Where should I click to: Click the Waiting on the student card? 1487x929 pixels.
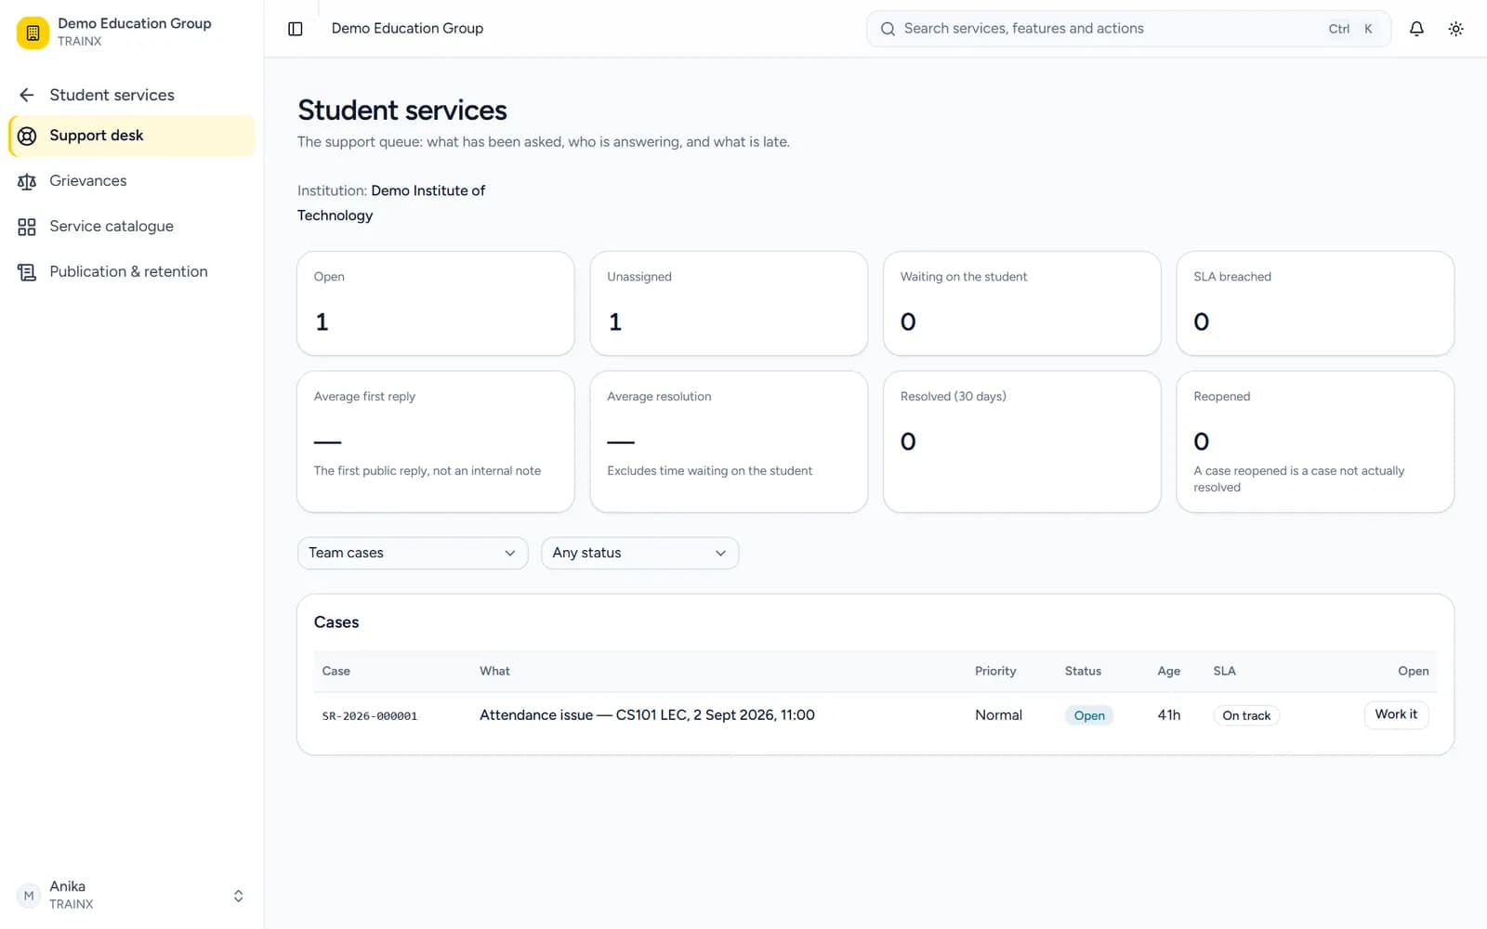pos(1022,303)
